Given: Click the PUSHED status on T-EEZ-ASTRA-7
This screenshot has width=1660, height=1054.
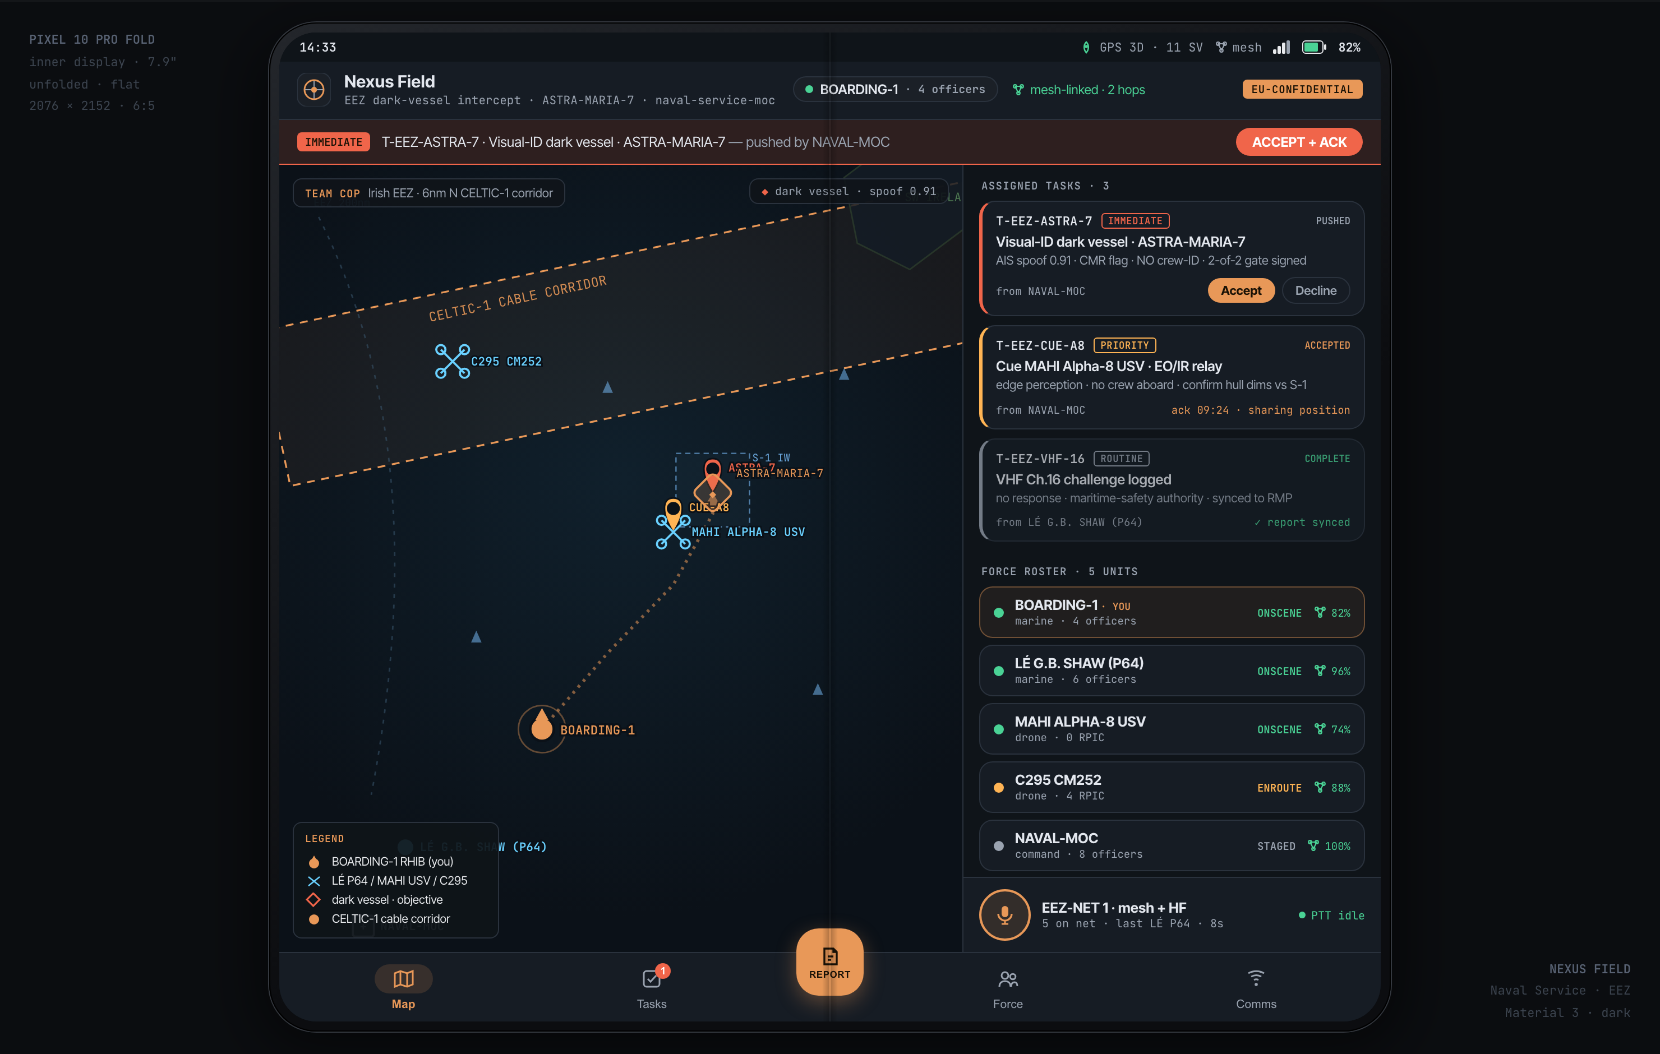Looking at the screenshot, I should (1332, 220).
